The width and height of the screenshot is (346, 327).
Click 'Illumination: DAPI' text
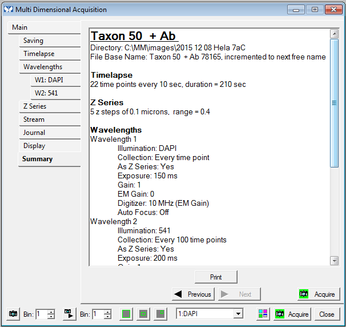coord(147,148)
